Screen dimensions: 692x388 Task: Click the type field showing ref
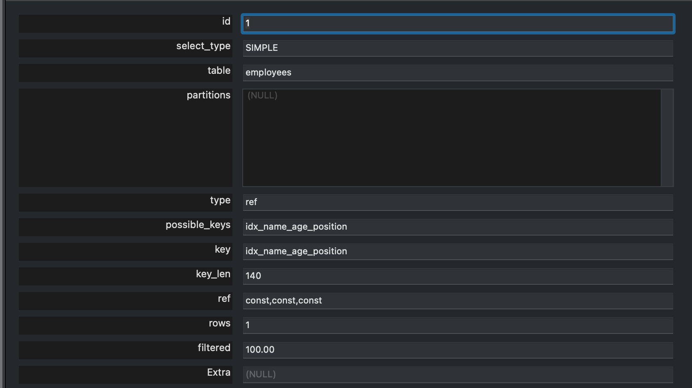click(458, 202)
